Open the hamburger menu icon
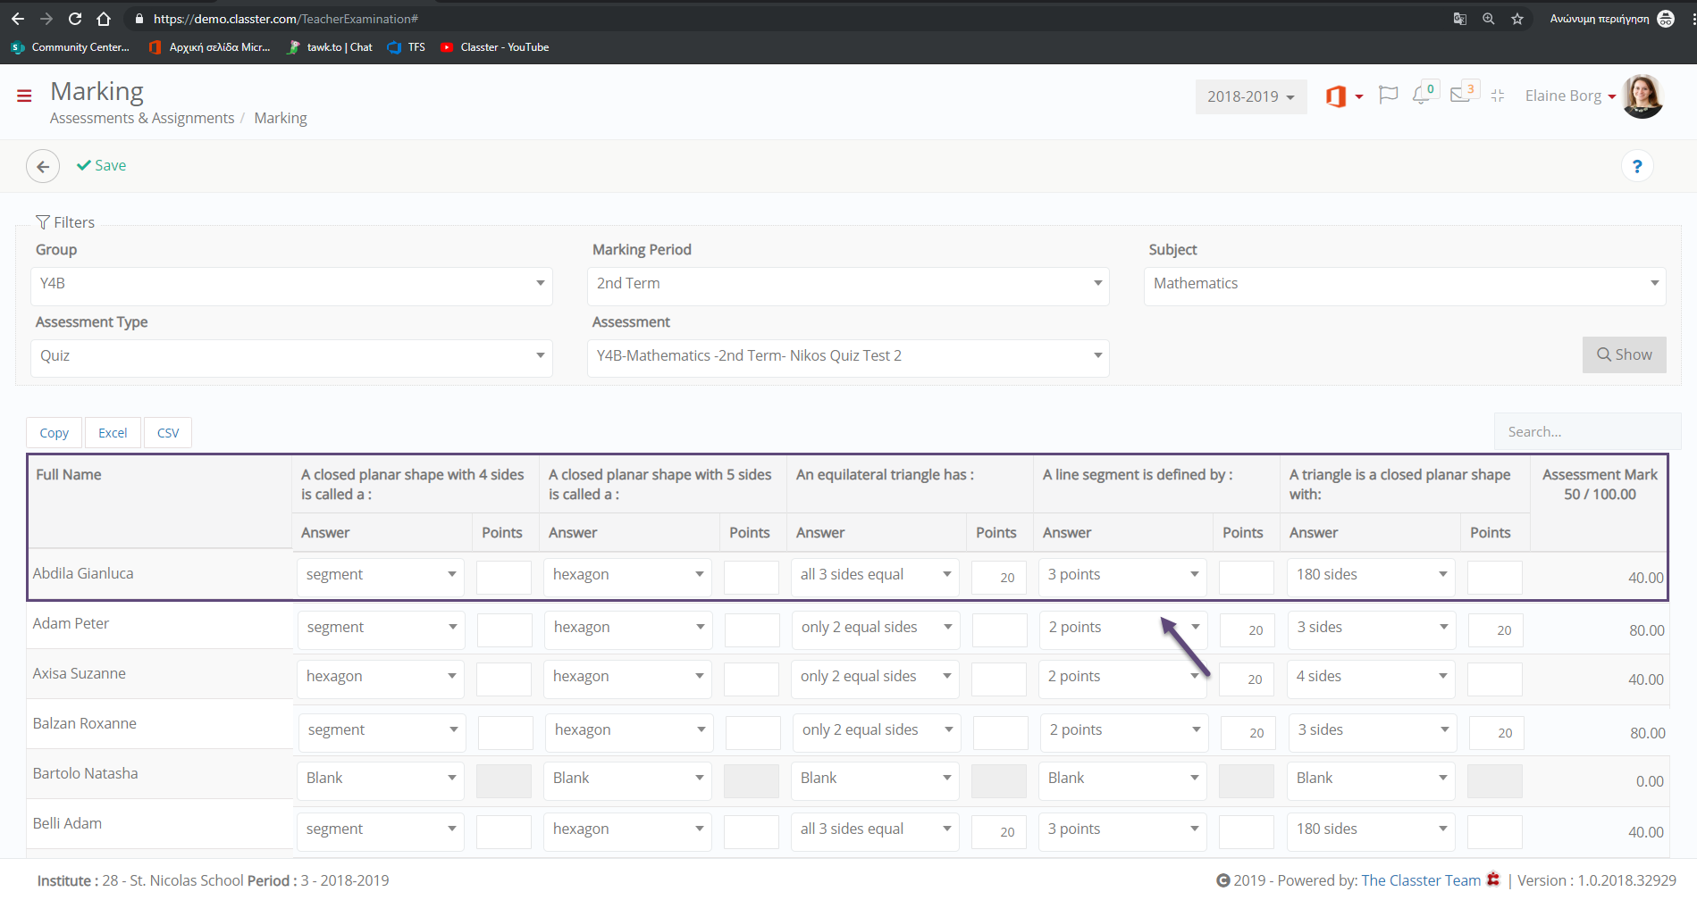The image size is (1697, 900). pyautogui.click(x=24, y=96)
